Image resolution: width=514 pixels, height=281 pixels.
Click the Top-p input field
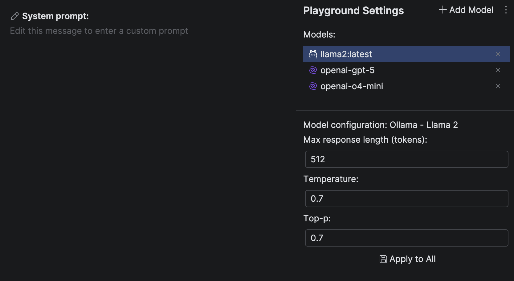pos(406,238)
